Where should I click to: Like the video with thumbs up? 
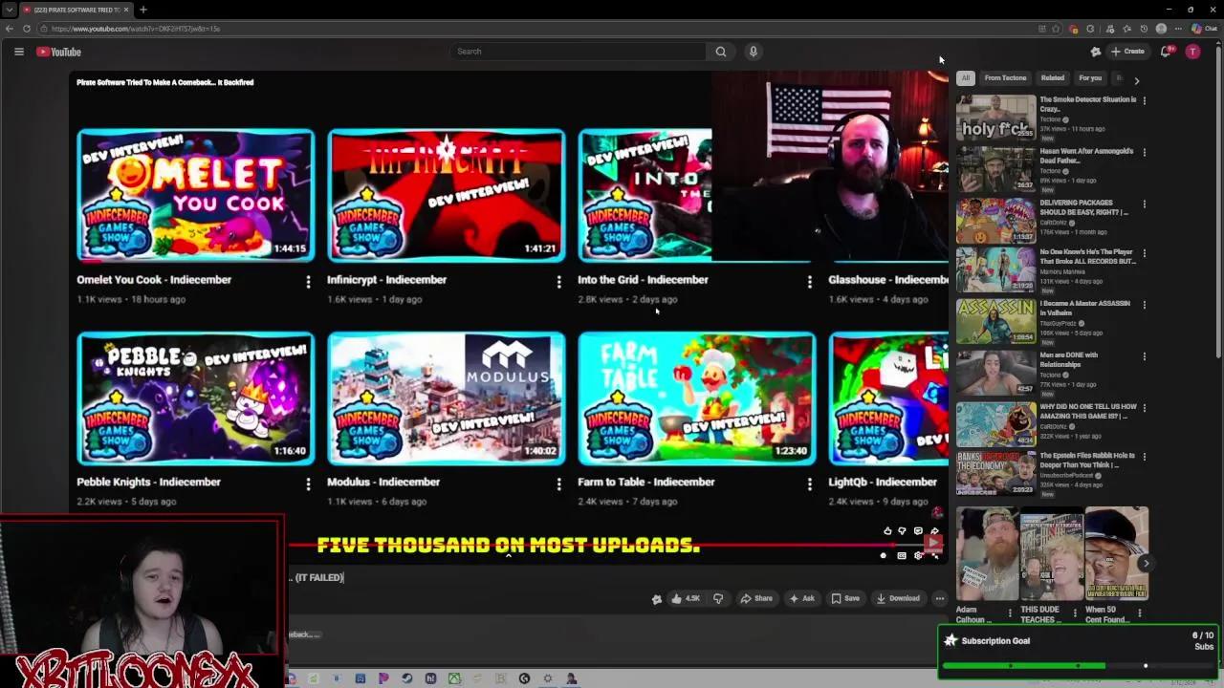tap(686, 598)
